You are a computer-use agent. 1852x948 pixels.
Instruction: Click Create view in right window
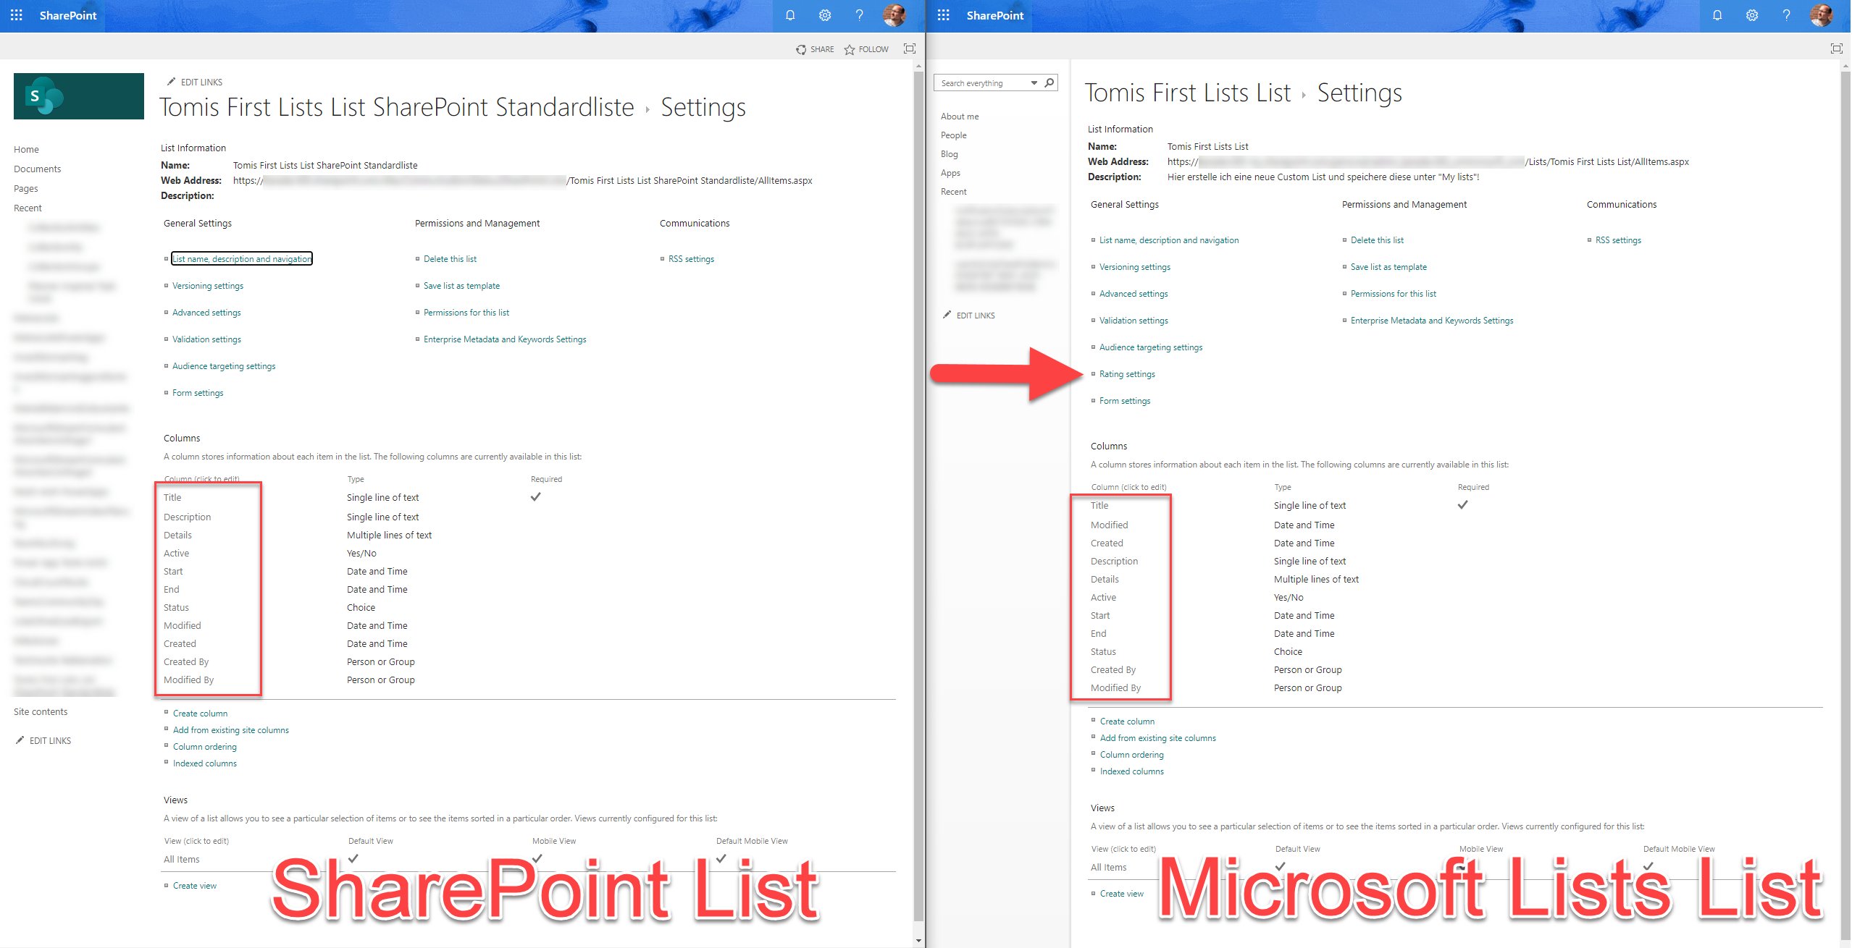(1121, 893)
